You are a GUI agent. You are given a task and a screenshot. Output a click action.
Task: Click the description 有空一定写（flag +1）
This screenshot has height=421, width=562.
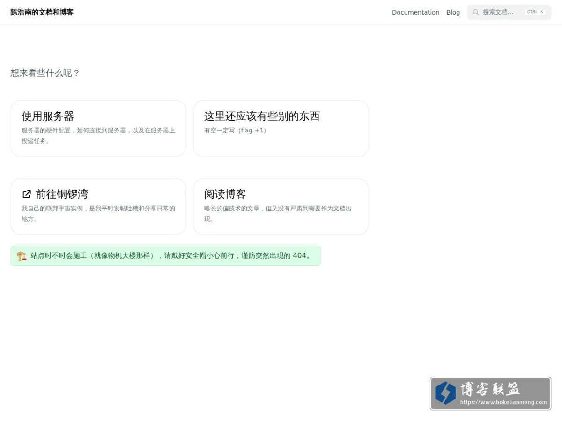pos(236,131)
